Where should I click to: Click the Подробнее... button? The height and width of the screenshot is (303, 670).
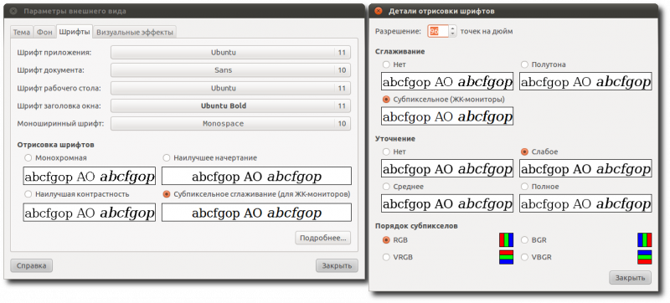point(322,238)
